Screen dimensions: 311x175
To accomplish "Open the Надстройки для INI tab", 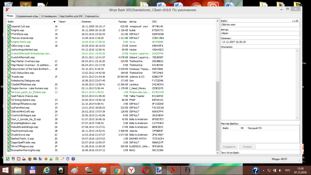I will pyautogui.click(x=71, y=16).
